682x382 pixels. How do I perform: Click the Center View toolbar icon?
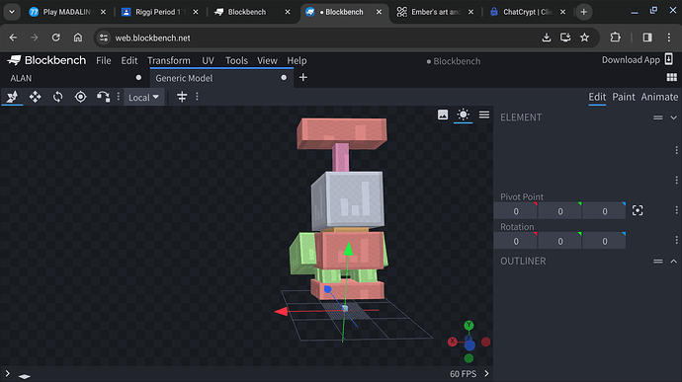tap(182, 97)
